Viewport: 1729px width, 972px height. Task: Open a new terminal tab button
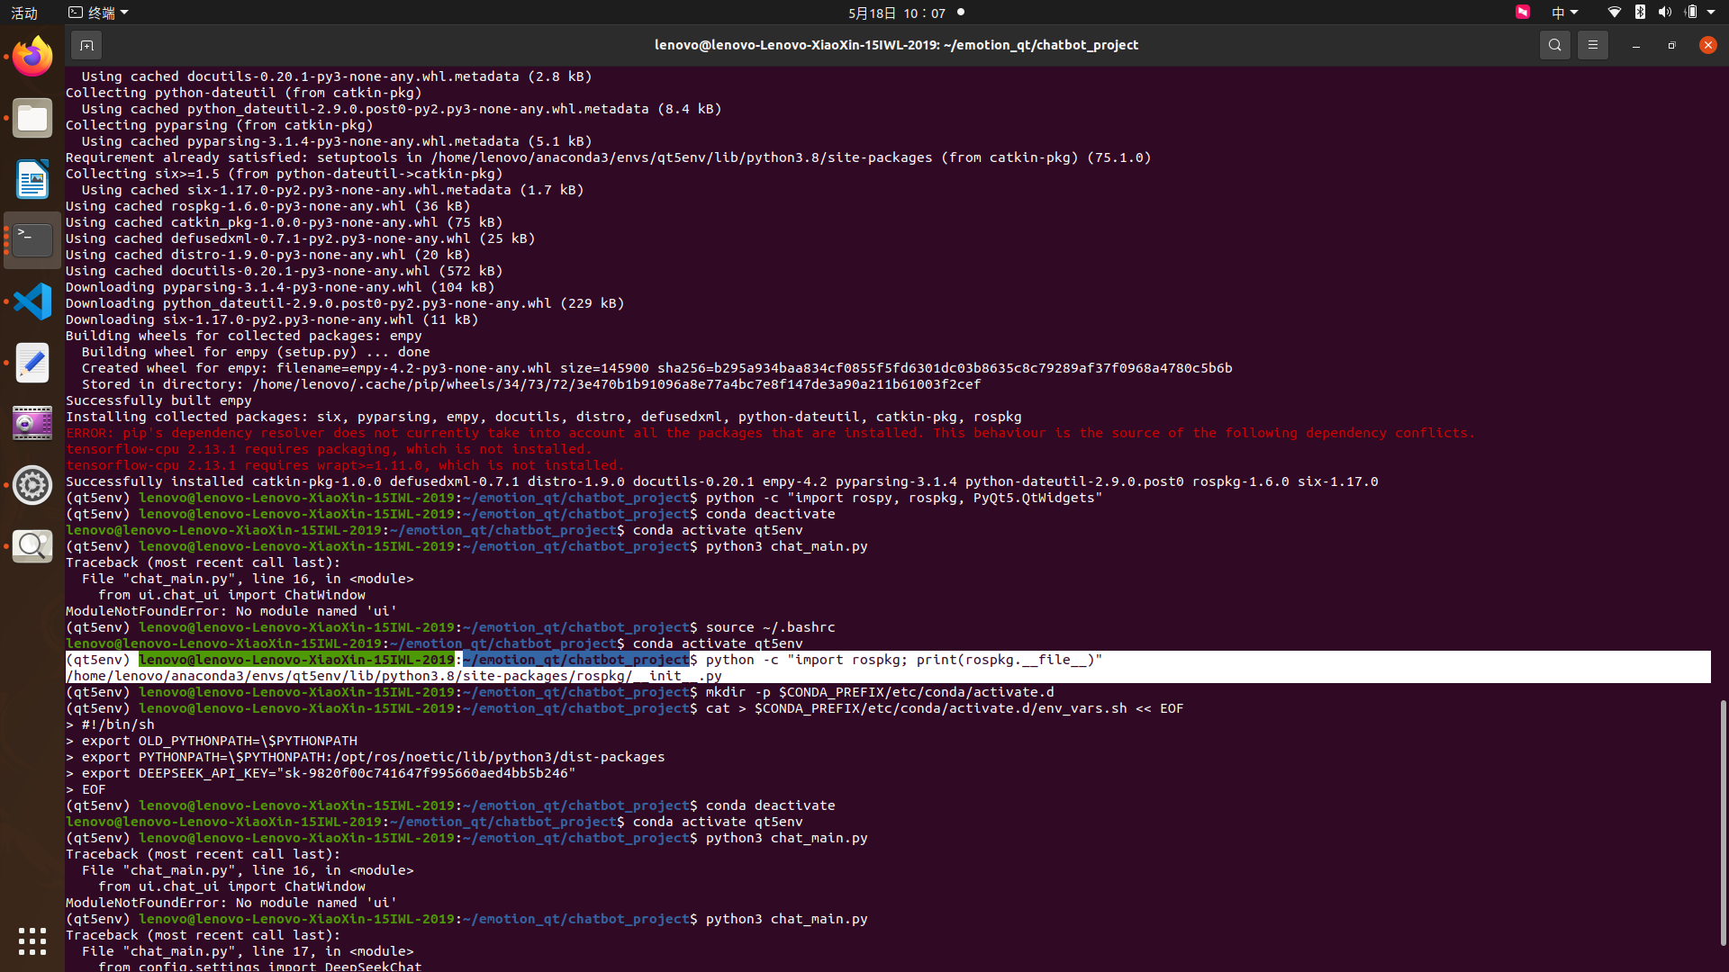tap(86, 45)
